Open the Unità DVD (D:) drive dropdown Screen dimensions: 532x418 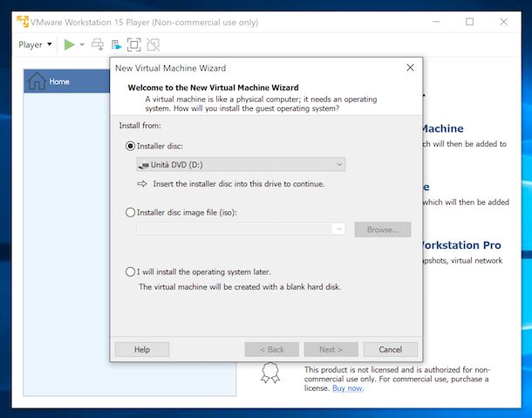(x=241, y=165)
